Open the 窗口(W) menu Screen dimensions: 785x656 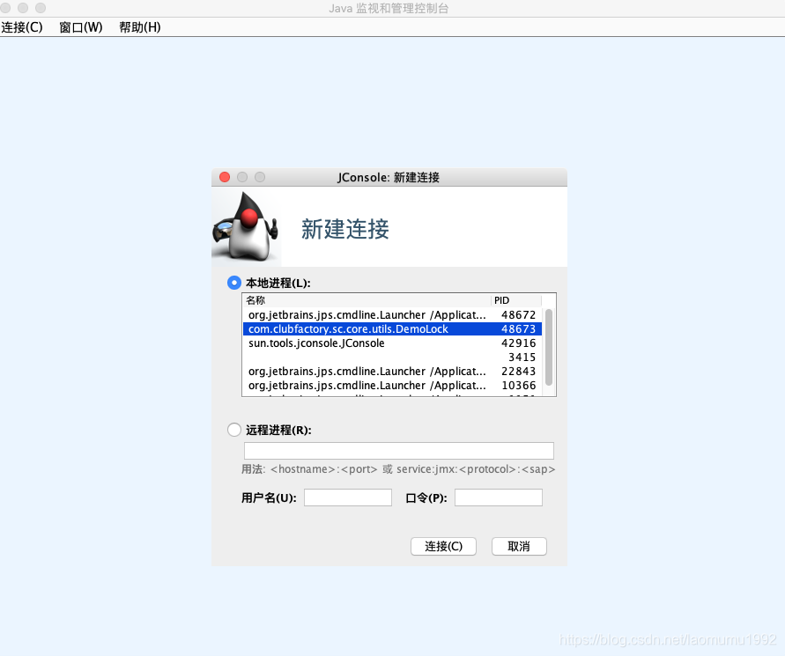[80, 27]
